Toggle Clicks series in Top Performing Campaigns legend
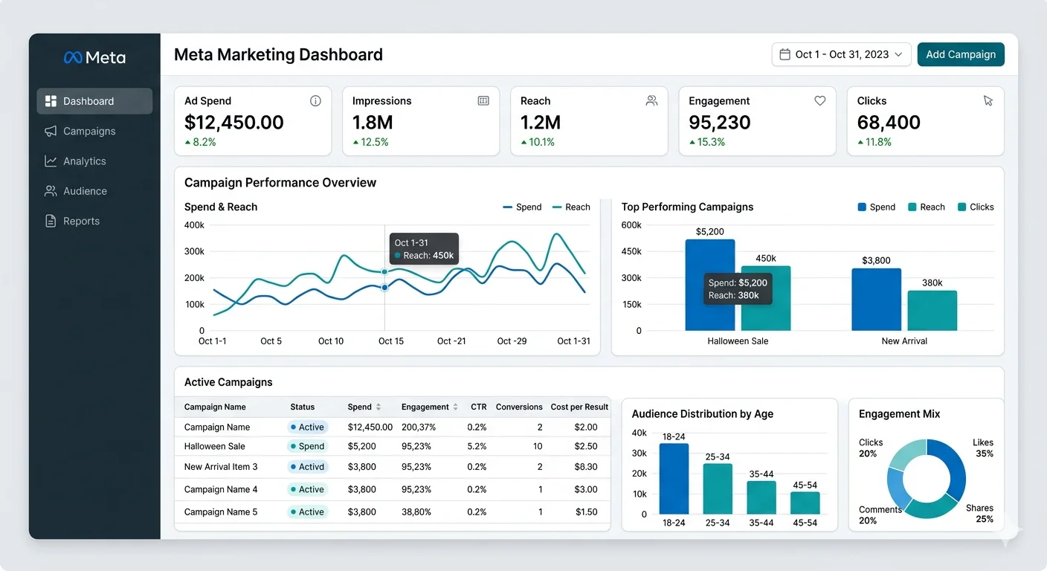This screenshot has width=1047, height=571. click(976, 207)
